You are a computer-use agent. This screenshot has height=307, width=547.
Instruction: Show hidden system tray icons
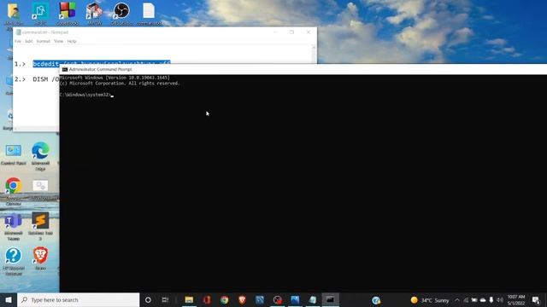[457, 300]
